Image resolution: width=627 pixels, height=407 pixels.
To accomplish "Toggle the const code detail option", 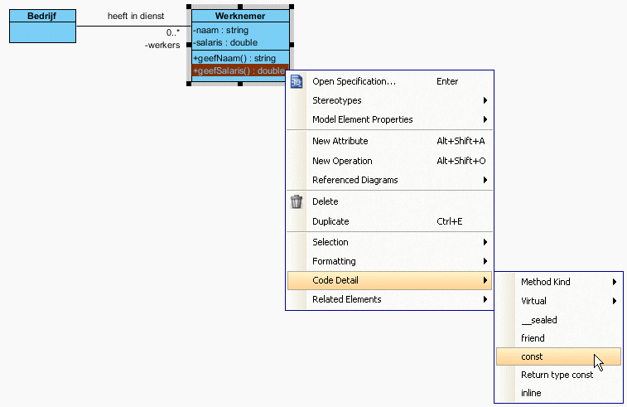I will pyautogui.click(x=533, y=356).
